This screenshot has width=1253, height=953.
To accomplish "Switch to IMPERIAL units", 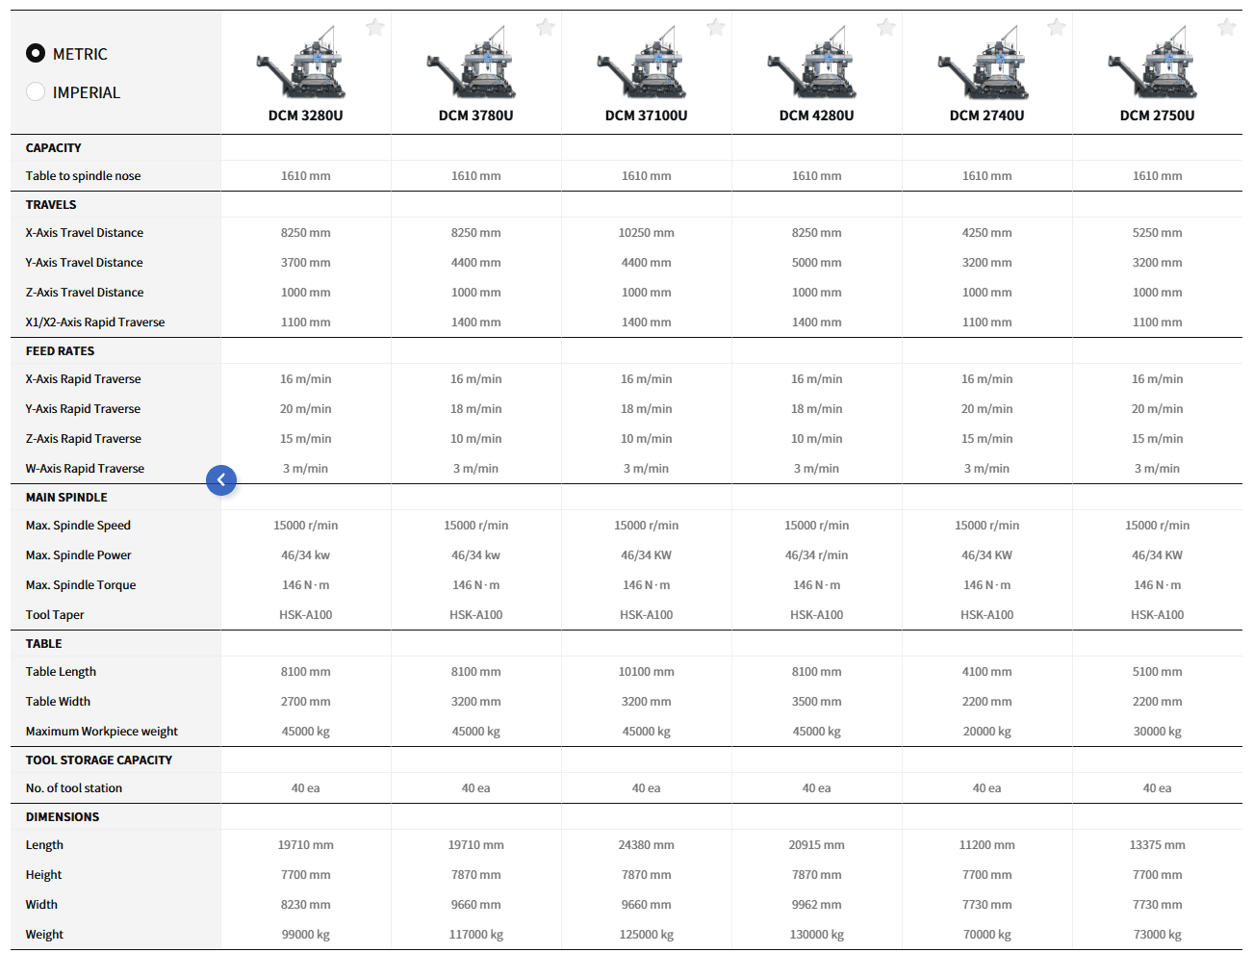I will click(36, 92).
